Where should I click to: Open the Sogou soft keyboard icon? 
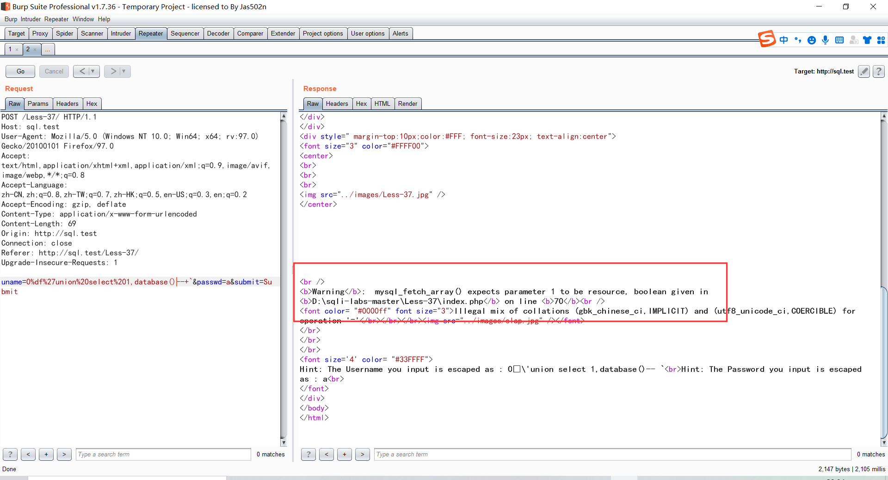(x=839, y=40)
